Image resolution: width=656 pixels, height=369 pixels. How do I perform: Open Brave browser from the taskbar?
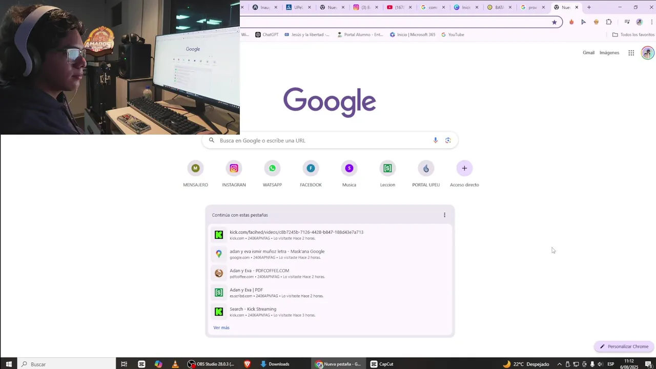(x=248, y=364)
